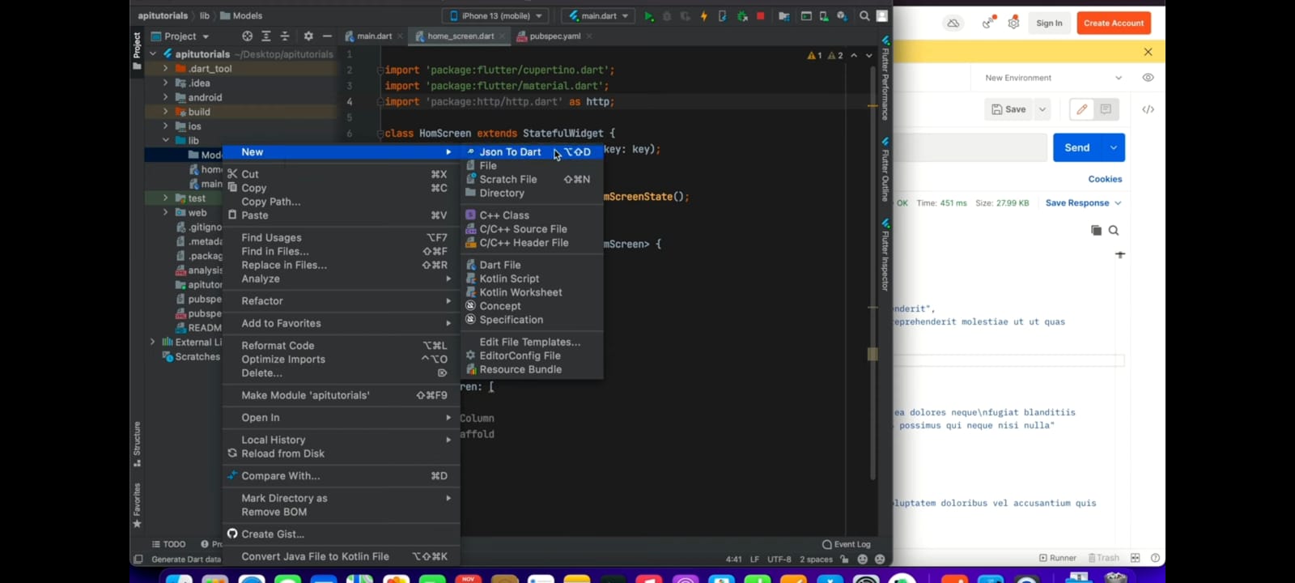This screenshot has width=1295, height=583.
Task: Click Expand All icon in Project panel
Action: [x=266, y=36]
